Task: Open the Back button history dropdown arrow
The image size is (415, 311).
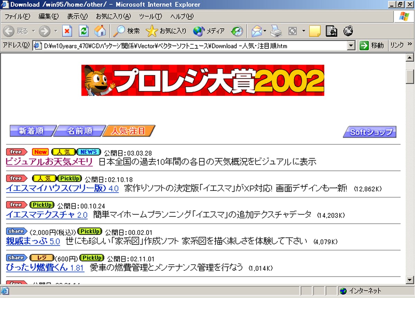Action: (x=34, y=31)
